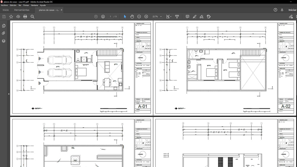Image resolution: width=297 pixels, height=167 pixels.
Task: Expand the left navigation pane arrow
Action: click(x=9, y=94)
